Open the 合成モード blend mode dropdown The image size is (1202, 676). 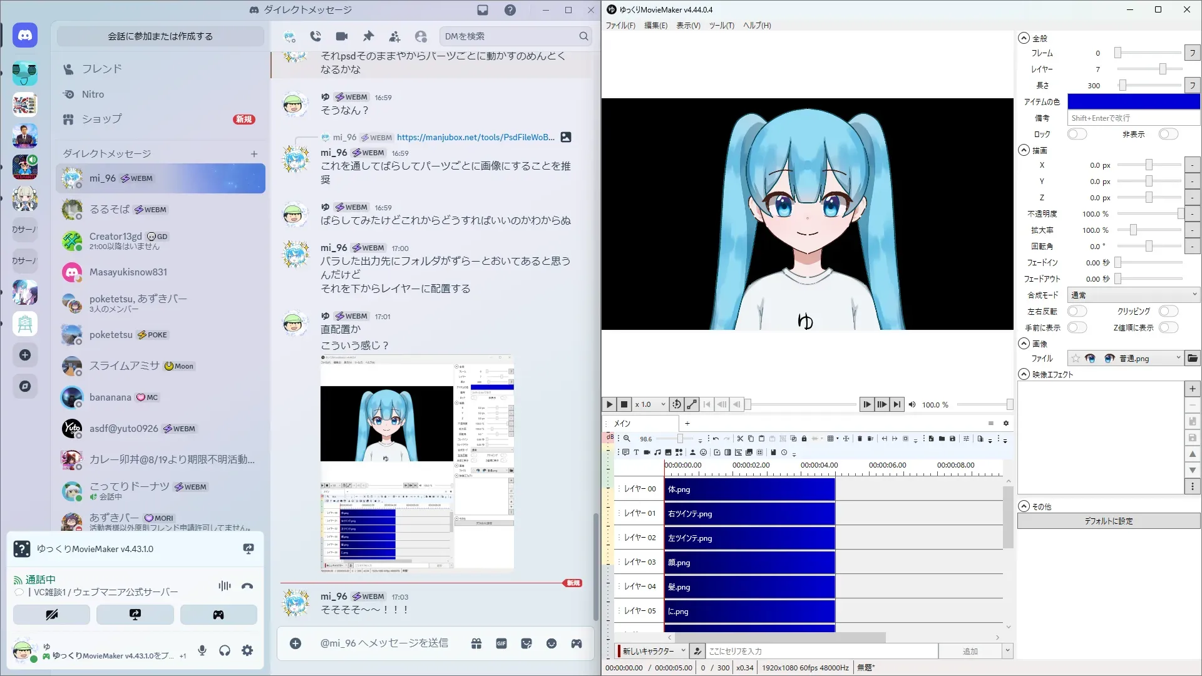tap(1133, 295)
